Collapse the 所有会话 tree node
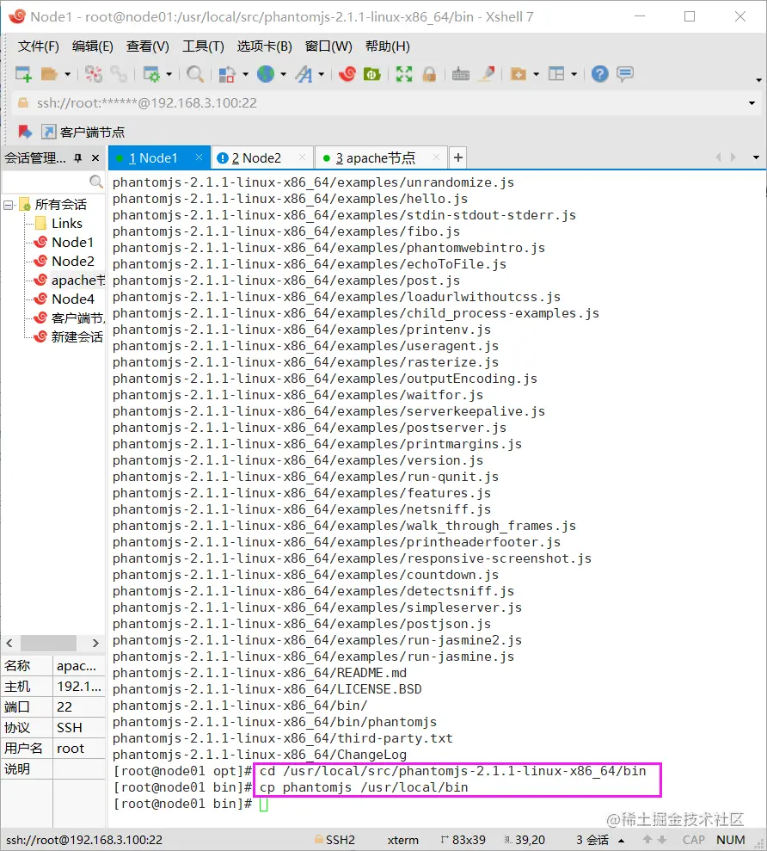Image resolution: width=767 pixels, height=851 pixels. tap(9, 205)
